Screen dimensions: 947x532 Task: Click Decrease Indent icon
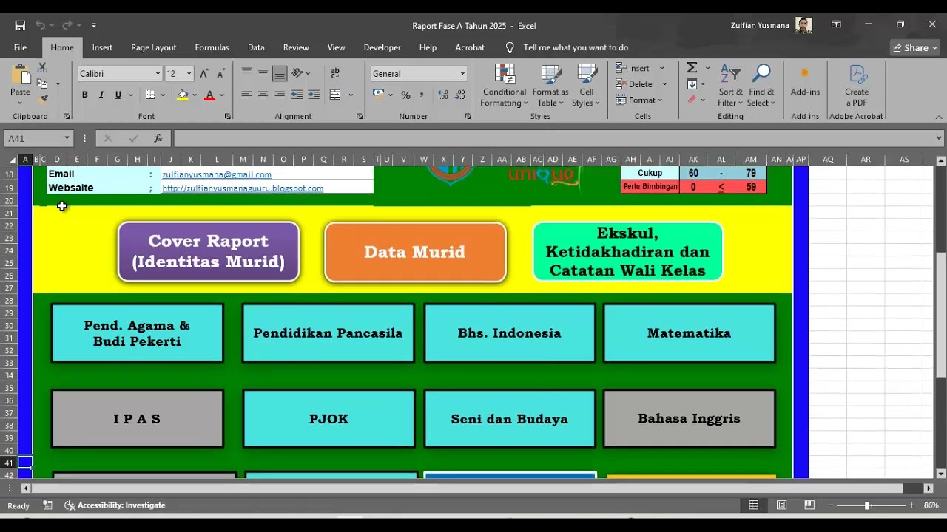pyautogui.click(x=297, y=95)
